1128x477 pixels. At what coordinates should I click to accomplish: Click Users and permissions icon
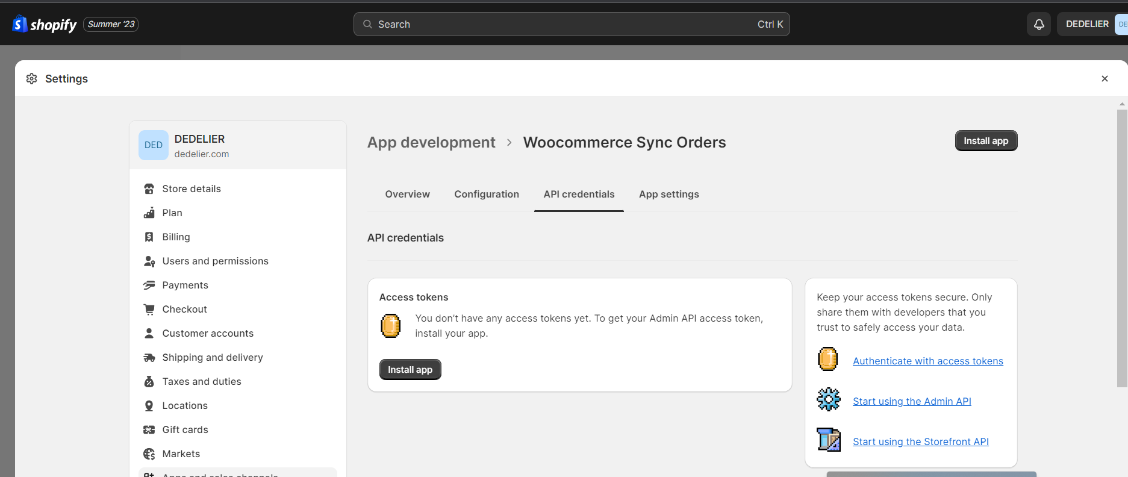(149, 261)
